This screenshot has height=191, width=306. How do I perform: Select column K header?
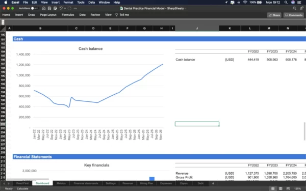(229, 29)
